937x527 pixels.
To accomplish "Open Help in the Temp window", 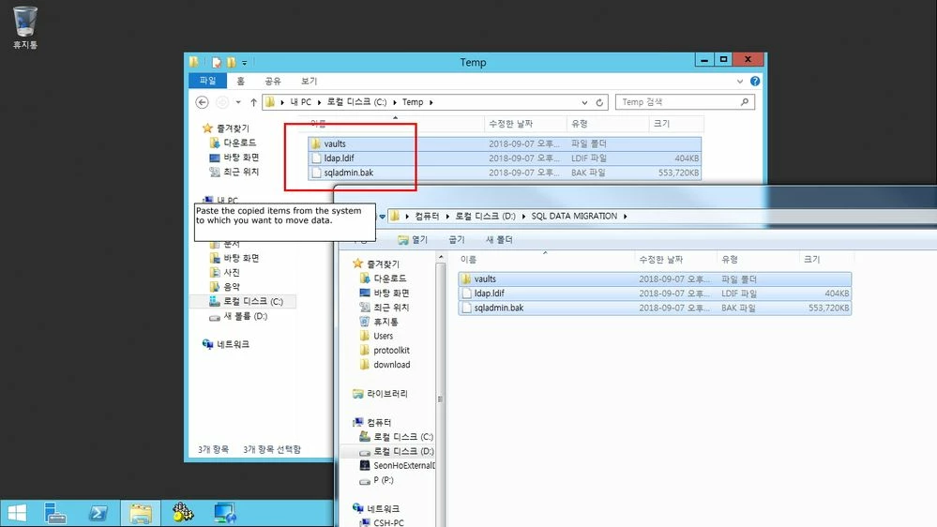I will (x=755, y=81).
